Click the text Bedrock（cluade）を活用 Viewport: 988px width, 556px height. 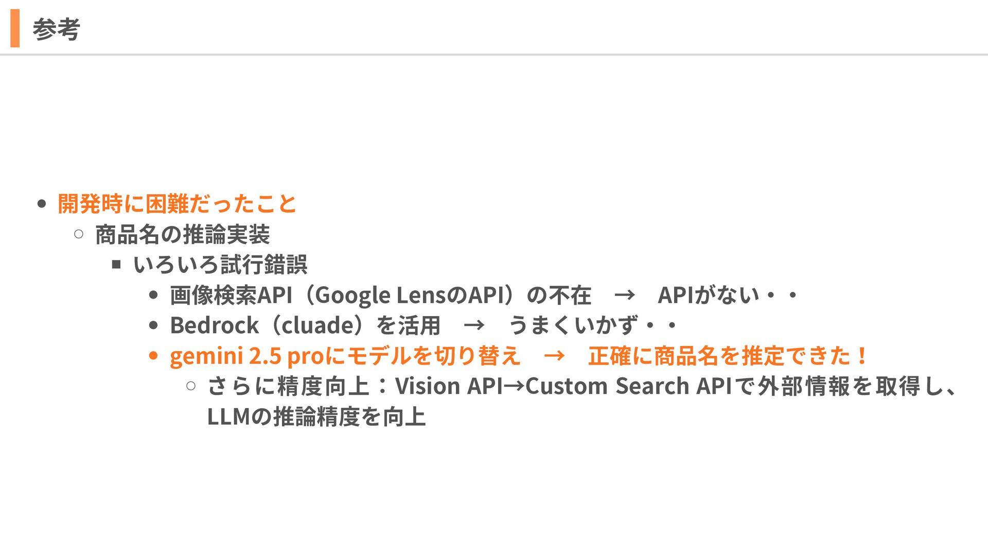pos(305,325)
